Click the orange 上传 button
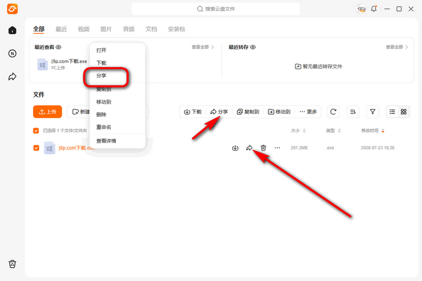The image size is (422, 281). point(47,112)
